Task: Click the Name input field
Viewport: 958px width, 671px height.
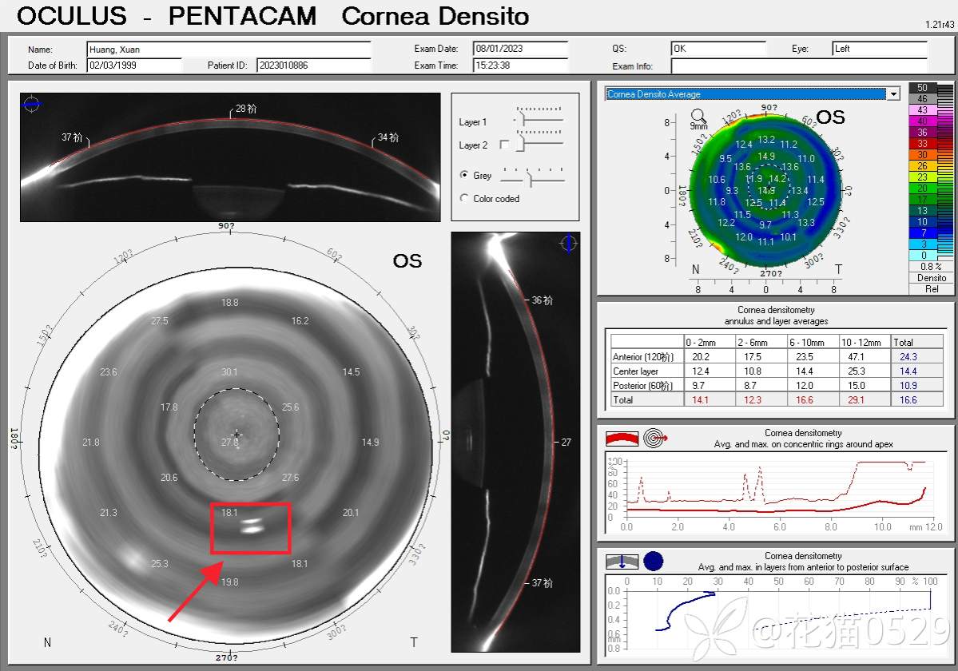Action: (229, 50)
